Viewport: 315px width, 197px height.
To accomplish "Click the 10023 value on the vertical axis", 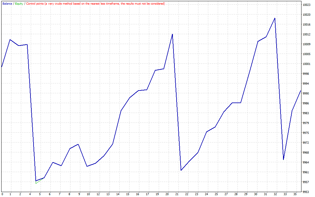I will point(306,5).
